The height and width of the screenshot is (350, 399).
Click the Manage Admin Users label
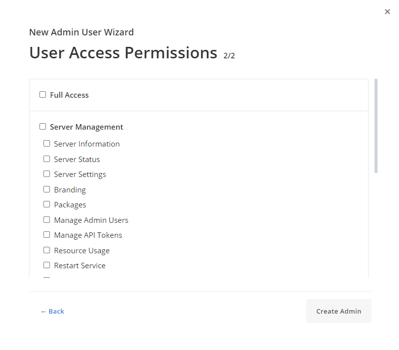[91, 220]
